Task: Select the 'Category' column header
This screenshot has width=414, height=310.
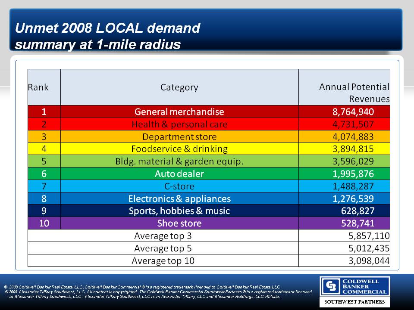Action: [179, 87]
